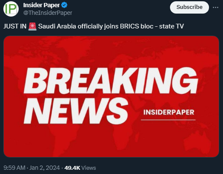Click the "Views" label next to 49.4K
The image size is (223, 174).
[x=89, y=168]
